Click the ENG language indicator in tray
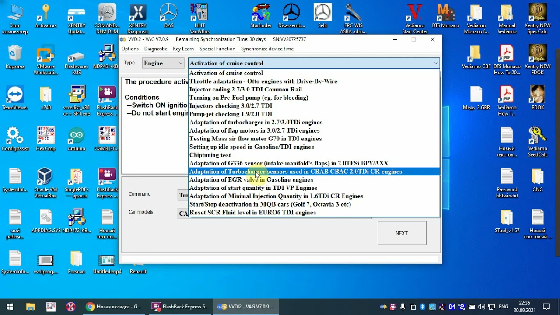 tap(504, 307)
